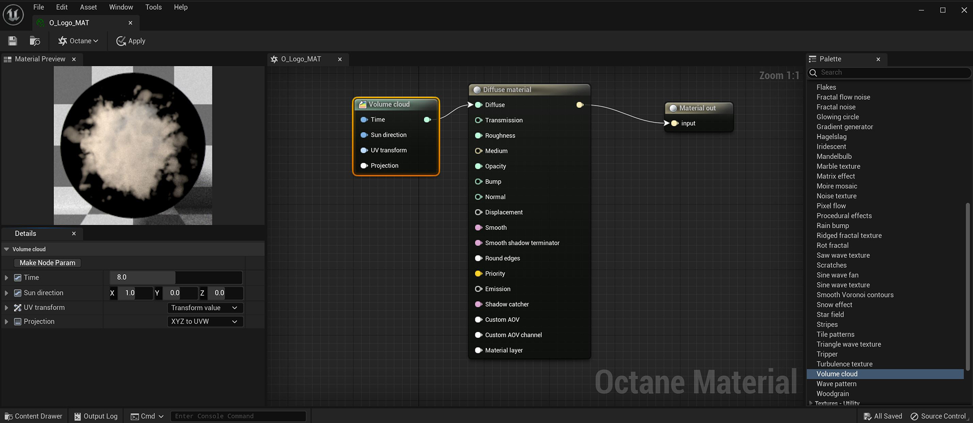Image resolution: width=973 pixels, height=423 pixels.
Task: Open the File menu
Action: tap(38, 7)
